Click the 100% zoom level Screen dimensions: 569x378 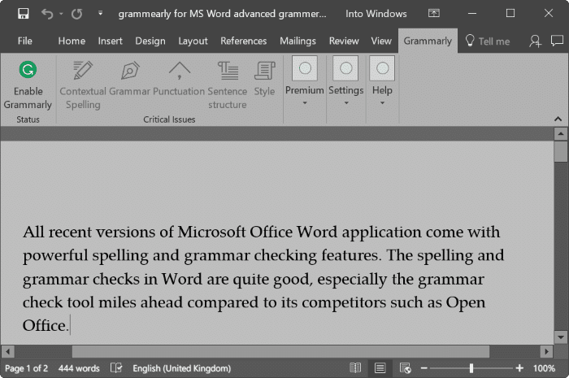[544, 368]
